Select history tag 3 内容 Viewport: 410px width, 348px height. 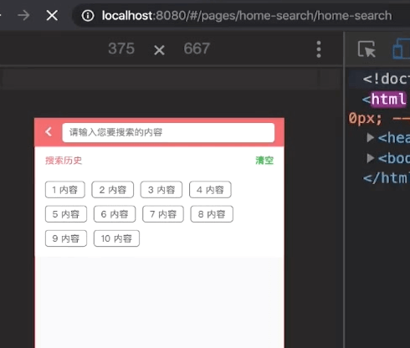[161, 190]
